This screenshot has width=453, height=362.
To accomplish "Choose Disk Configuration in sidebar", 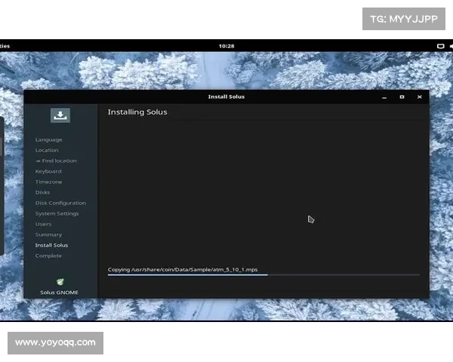I will (60, 203).
